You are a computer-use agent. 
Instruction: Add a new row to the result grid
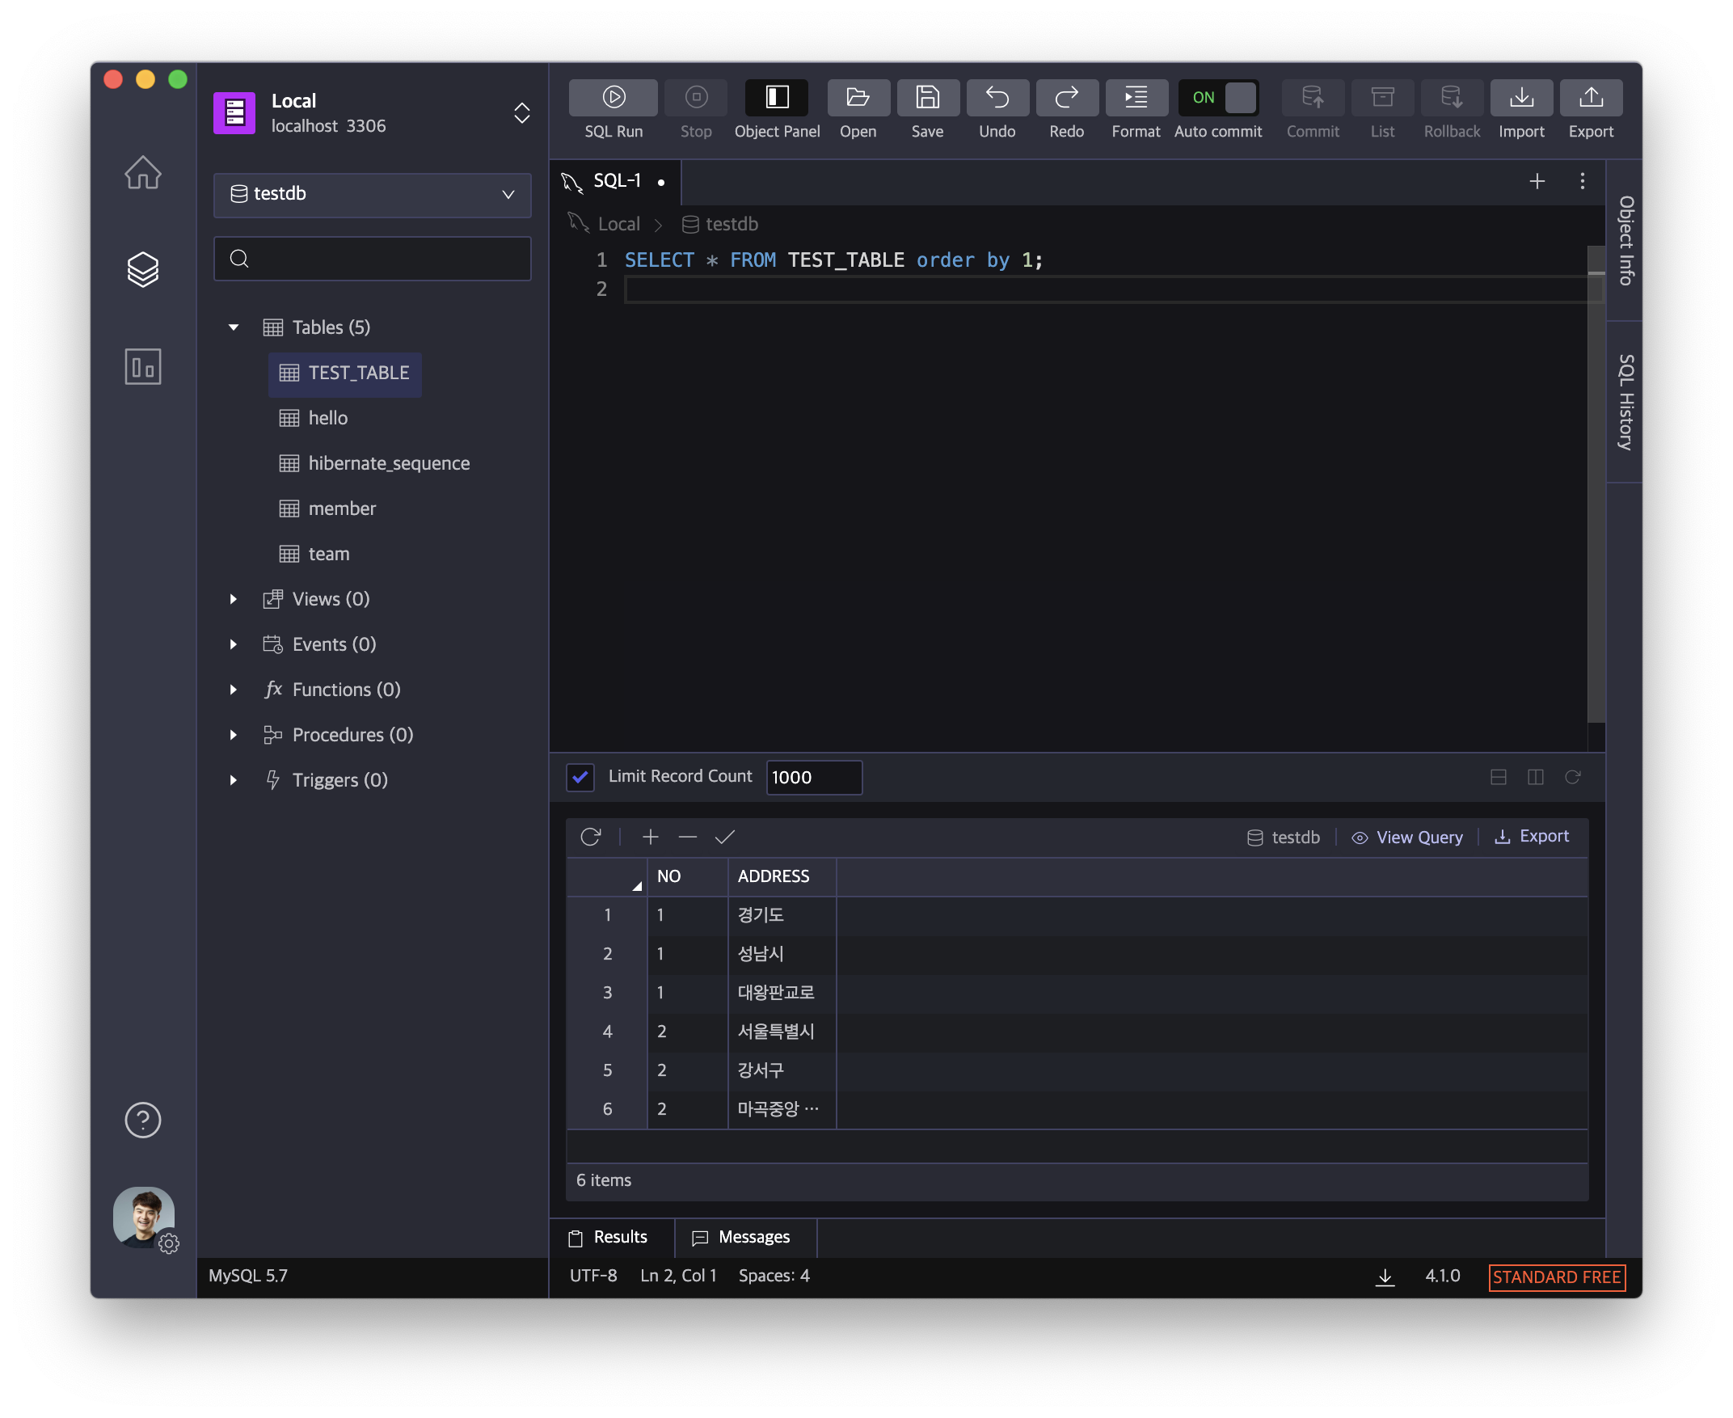tap(650, 837)
